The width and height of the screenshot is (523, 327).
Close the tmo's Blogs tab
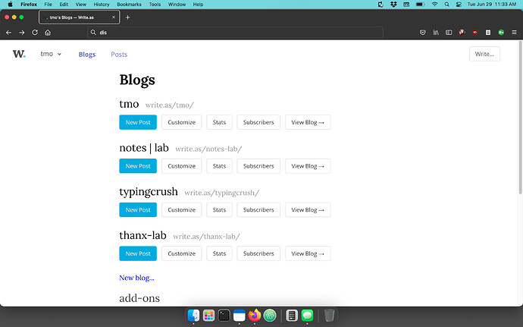pos(114,17)
